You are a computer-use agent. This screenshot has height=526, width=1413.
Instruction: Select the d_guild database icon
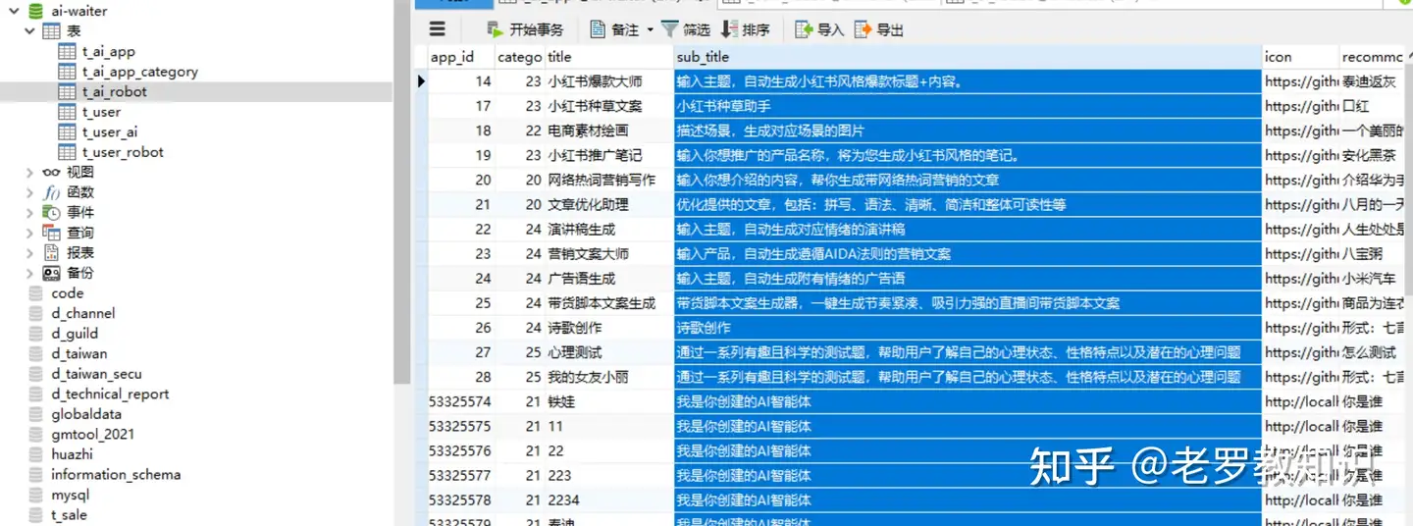[35, 334]
